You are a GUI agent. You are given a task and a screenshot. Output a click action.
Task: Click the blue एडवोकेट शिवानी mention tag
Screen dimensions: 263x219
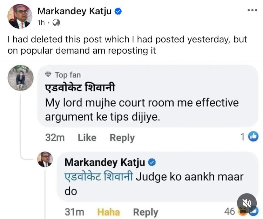[x=99, y=177]
